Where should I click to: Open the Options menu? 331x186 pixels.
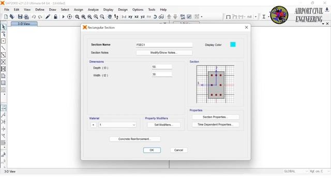[x=138, y=10]
